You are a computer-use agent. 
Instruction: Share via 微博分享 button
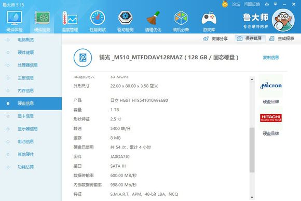pos(215,38)
